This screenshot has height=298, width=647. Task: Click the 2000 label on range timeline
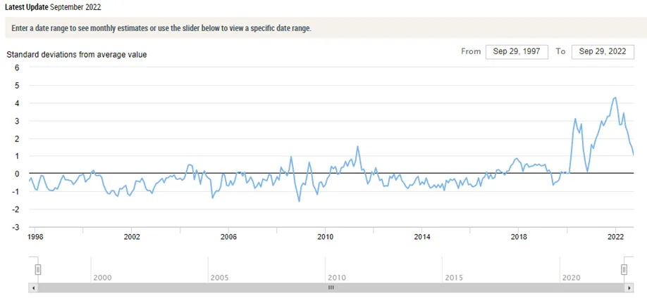click(x=102, y=278)
